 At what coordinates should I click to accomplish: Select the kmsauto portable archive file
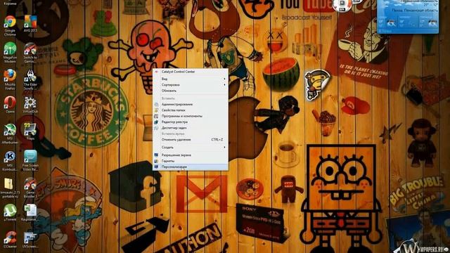pyautogui.click(x=10, y=188)
